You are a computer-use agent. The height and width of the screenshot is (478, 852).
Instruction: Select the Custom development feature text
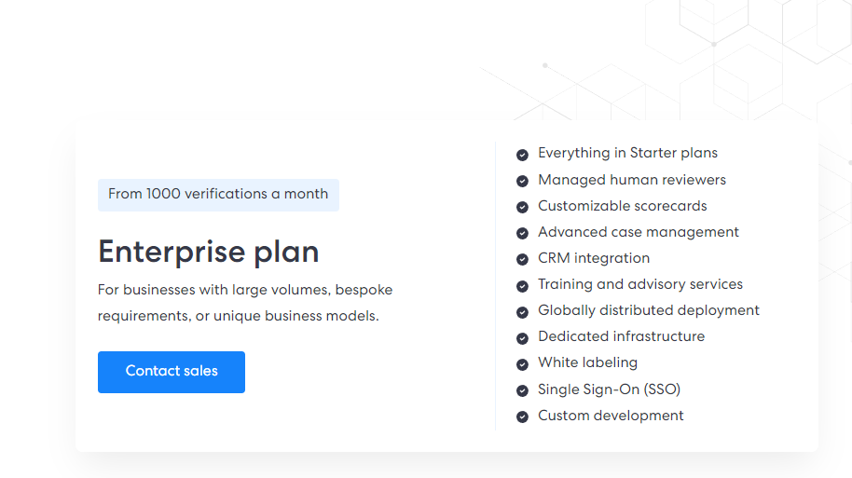611,416
